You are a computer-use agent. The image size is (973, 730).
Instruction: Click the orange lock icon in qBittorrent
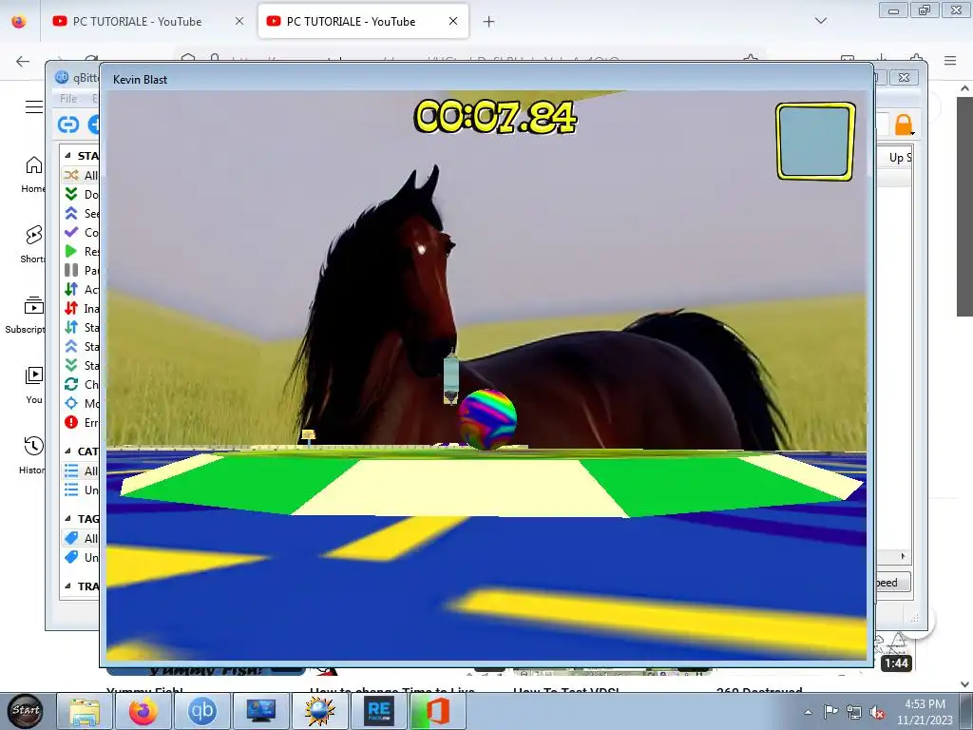click(904, 125)
